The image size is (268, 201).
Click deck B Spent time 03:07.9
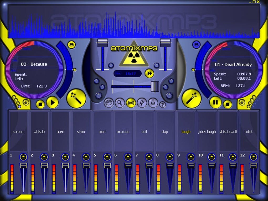coord(244,74)
